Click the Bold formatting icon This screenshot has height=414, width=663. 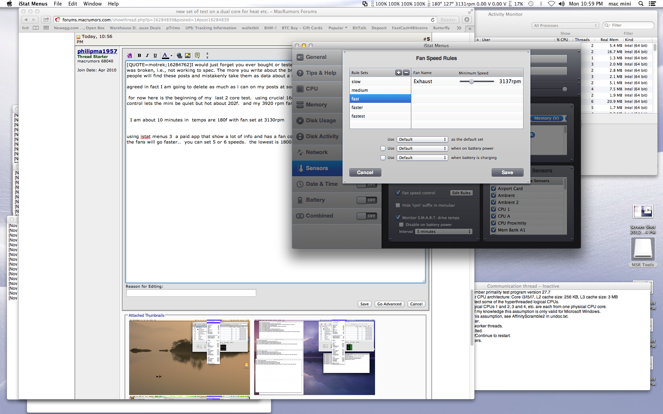139,55
